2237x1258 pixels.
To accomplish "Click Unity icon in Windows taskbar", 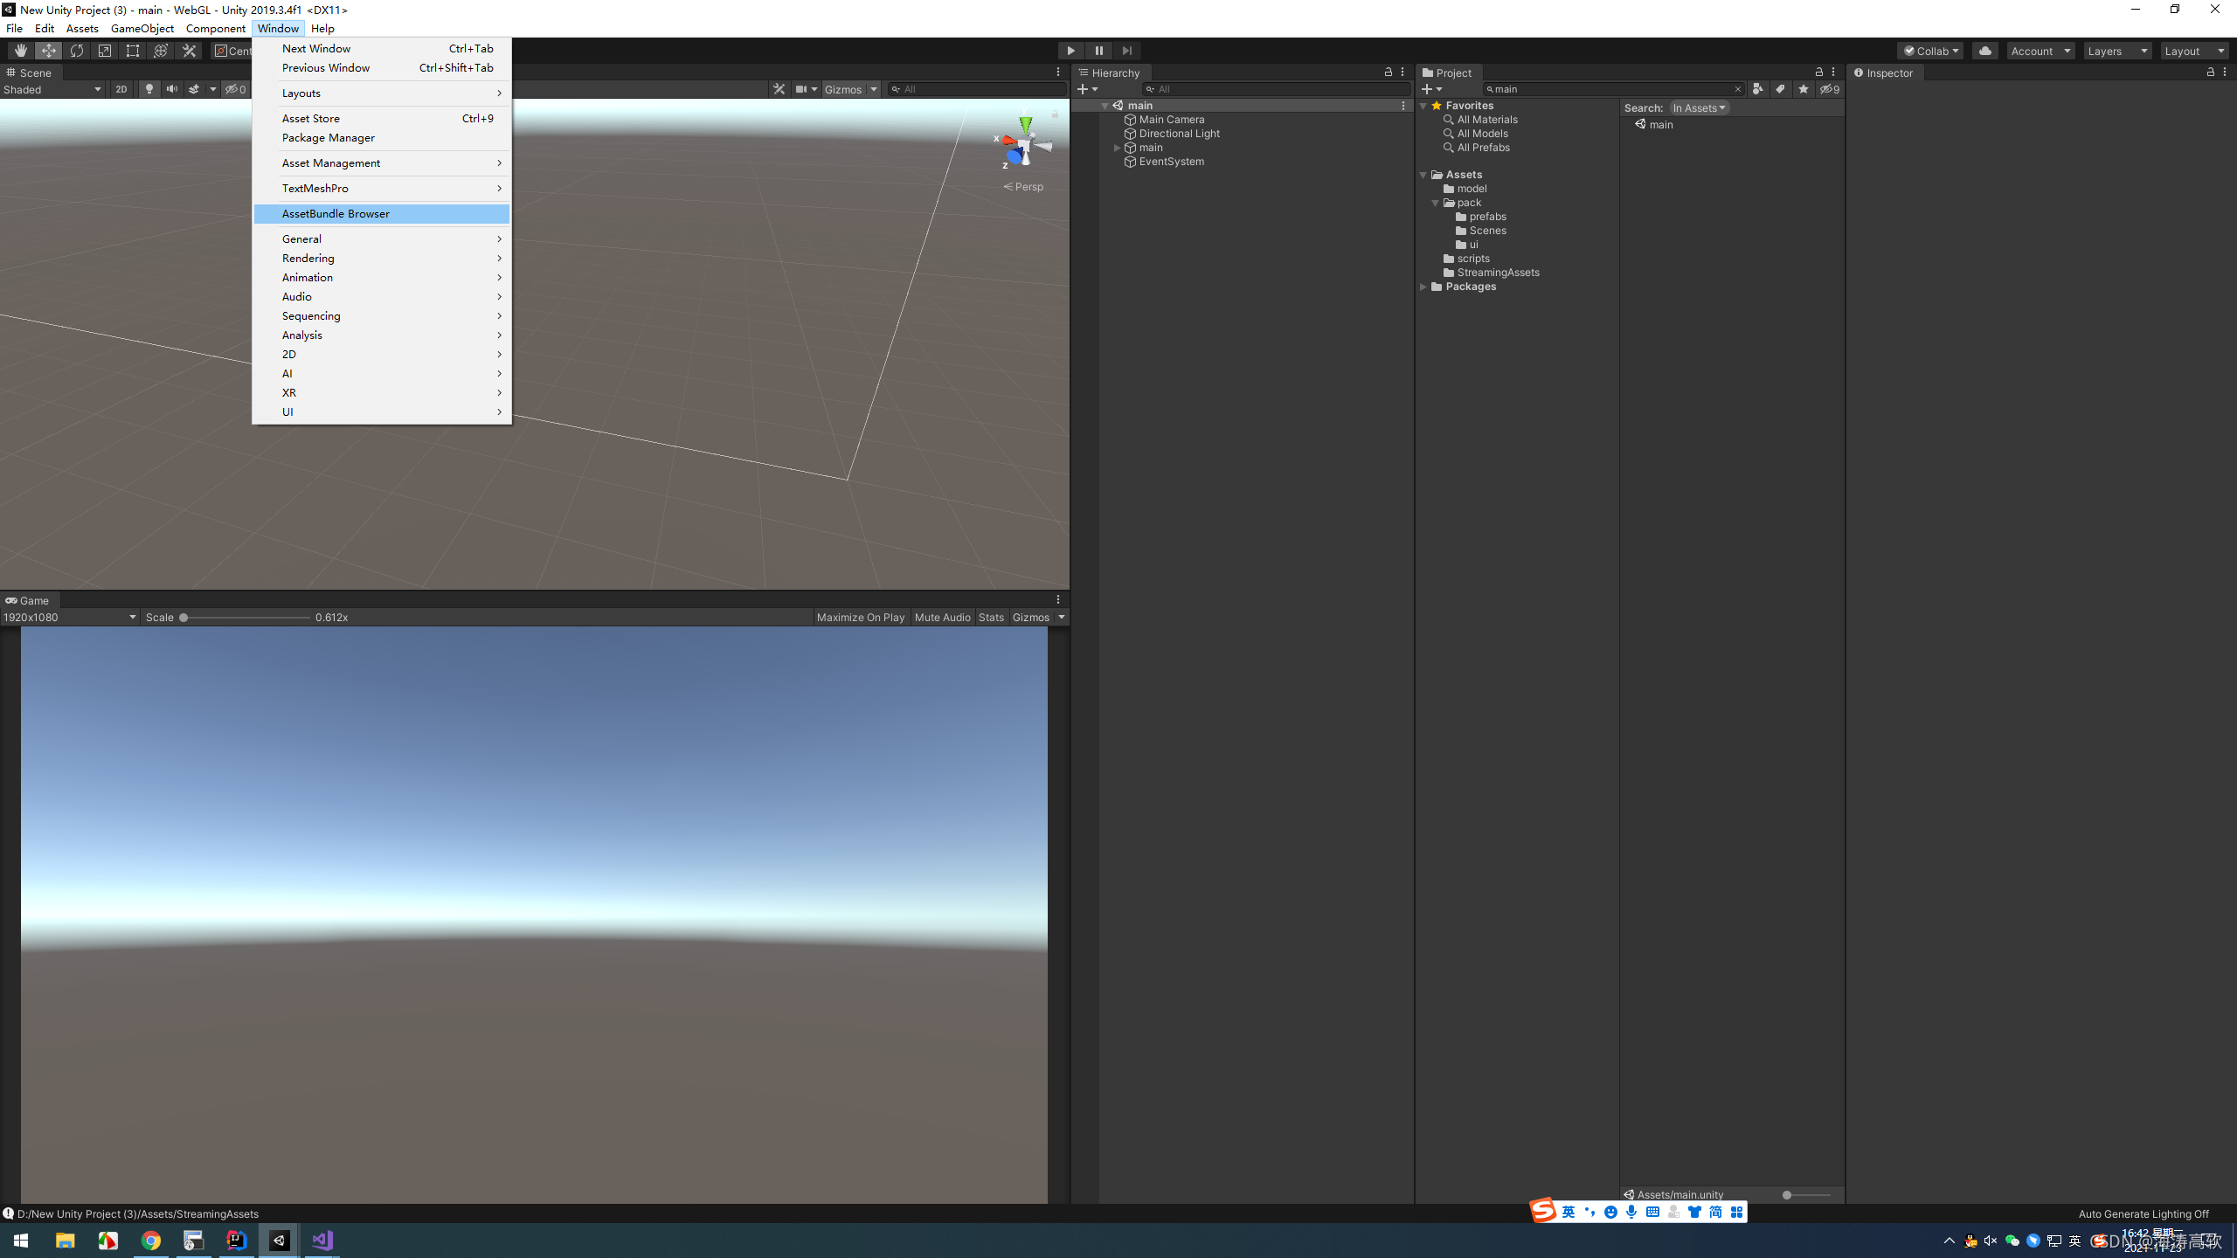I will [280, 1240].
